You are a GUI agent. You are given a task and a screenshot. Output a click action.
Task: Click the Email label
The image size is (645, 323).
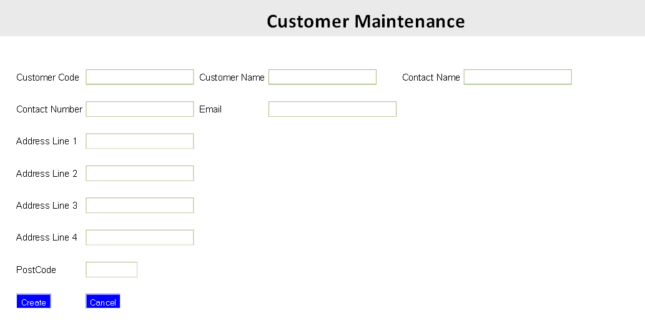[x=210, y=109]
